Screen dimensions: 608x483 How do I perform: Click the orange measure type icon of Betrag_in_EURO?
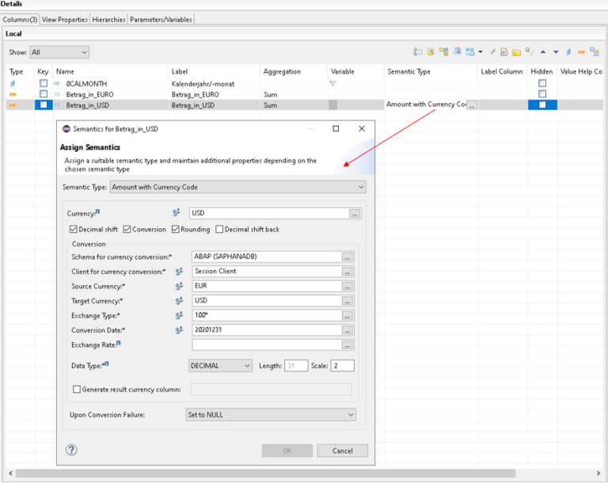coord(13,94)
